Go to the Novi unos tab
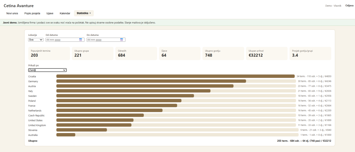The image size is (355, 152). 12,13
